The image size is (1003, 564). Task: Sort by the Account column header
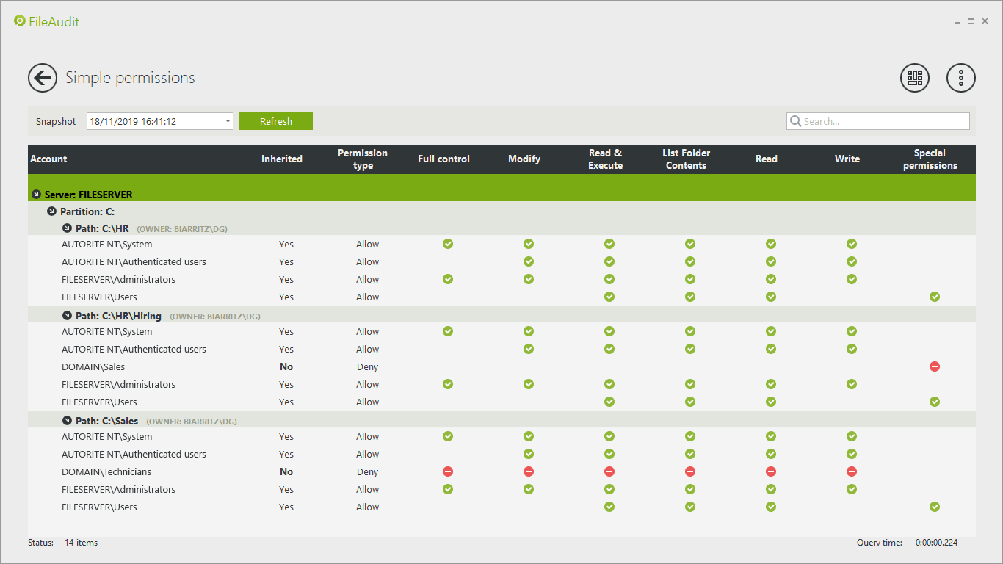(x=48, y=159)
